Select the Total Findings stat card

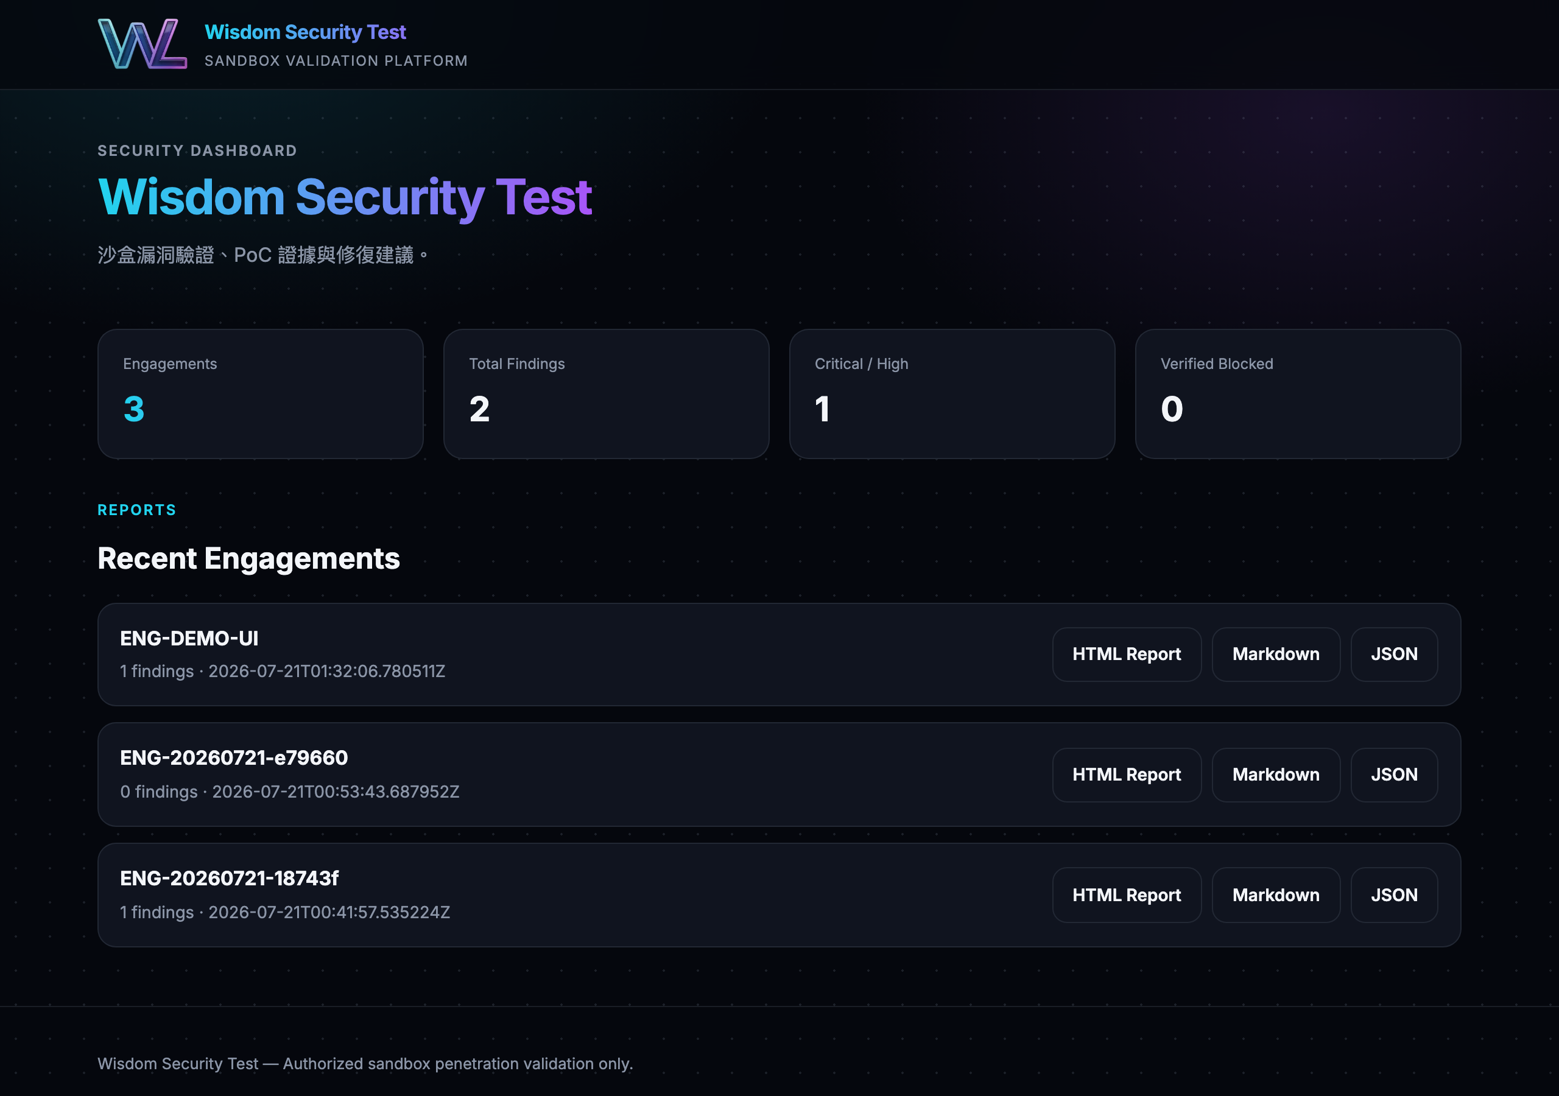[607, 394]
